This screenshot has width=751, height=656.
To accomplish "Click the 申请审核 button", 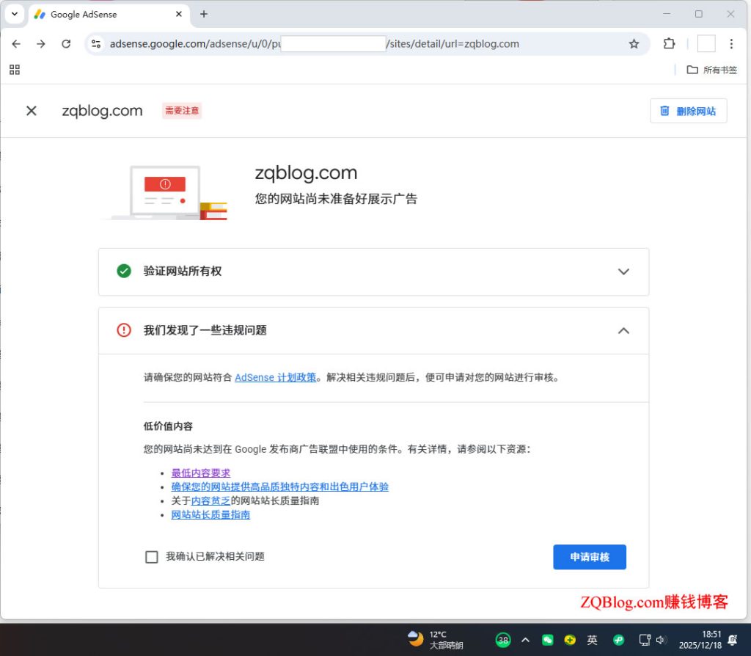I will point(589,557).
